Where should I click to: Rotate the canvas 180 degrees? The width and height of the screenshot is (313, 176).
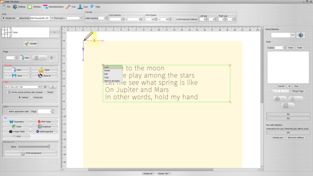[x=164, y=173]
